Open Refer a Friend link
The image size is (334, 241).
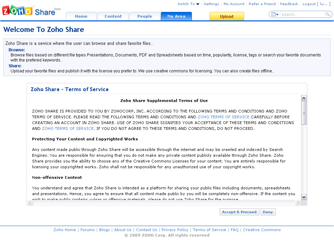tap(262, 4)
